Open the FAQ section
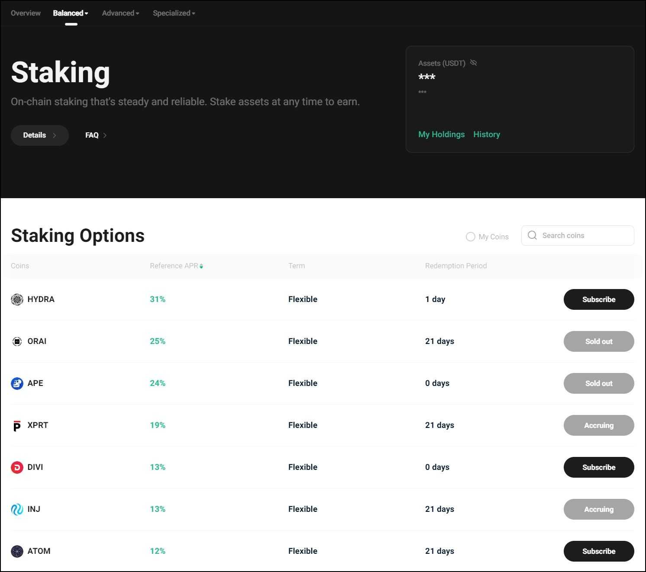This screenshot has height=572, width=646. pos(92,135)
